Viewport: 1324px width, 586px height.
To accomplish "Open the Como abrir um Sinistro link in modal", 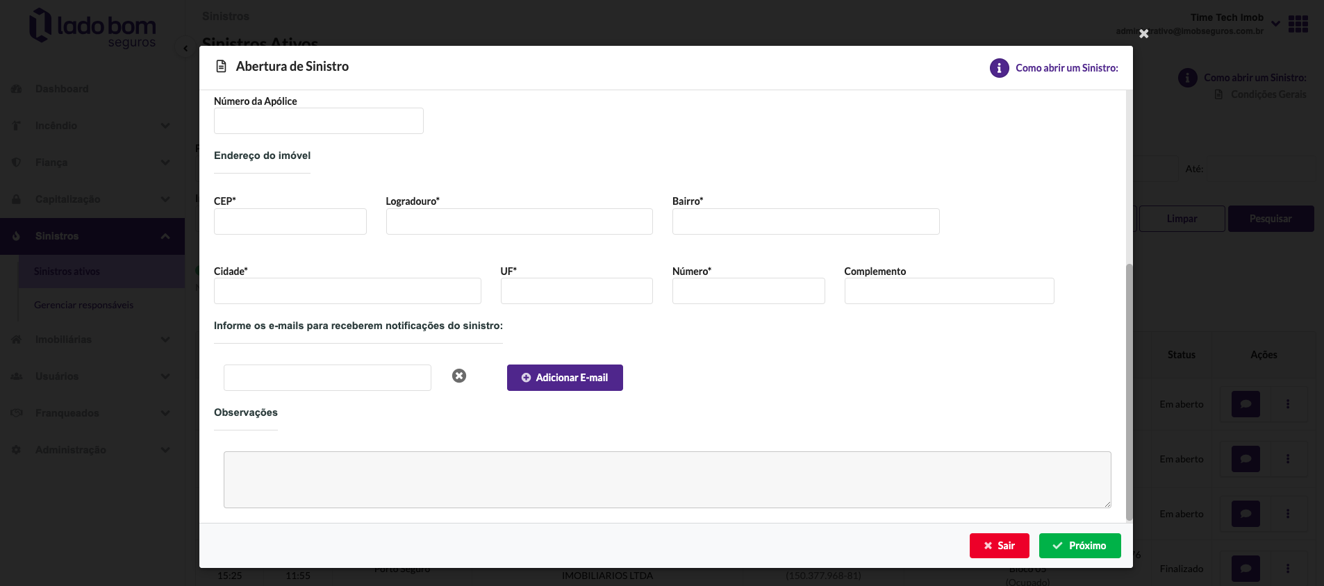I will pyautogui.click(x=1066, y=68).
